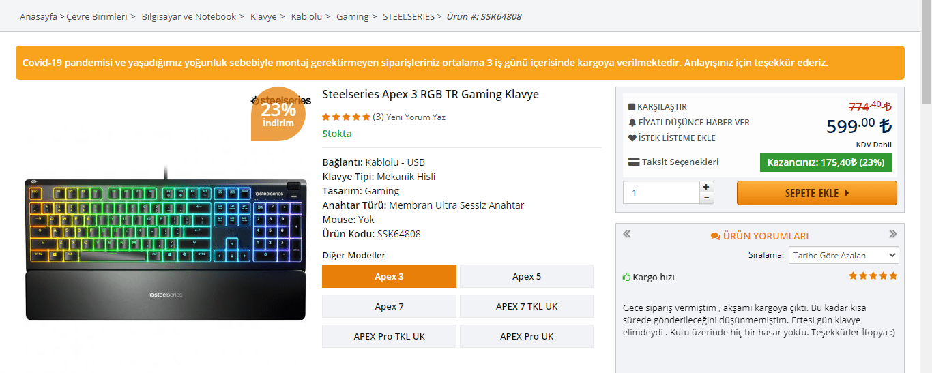Click the STEELSERIES breadcrumb link

(408, 16)
